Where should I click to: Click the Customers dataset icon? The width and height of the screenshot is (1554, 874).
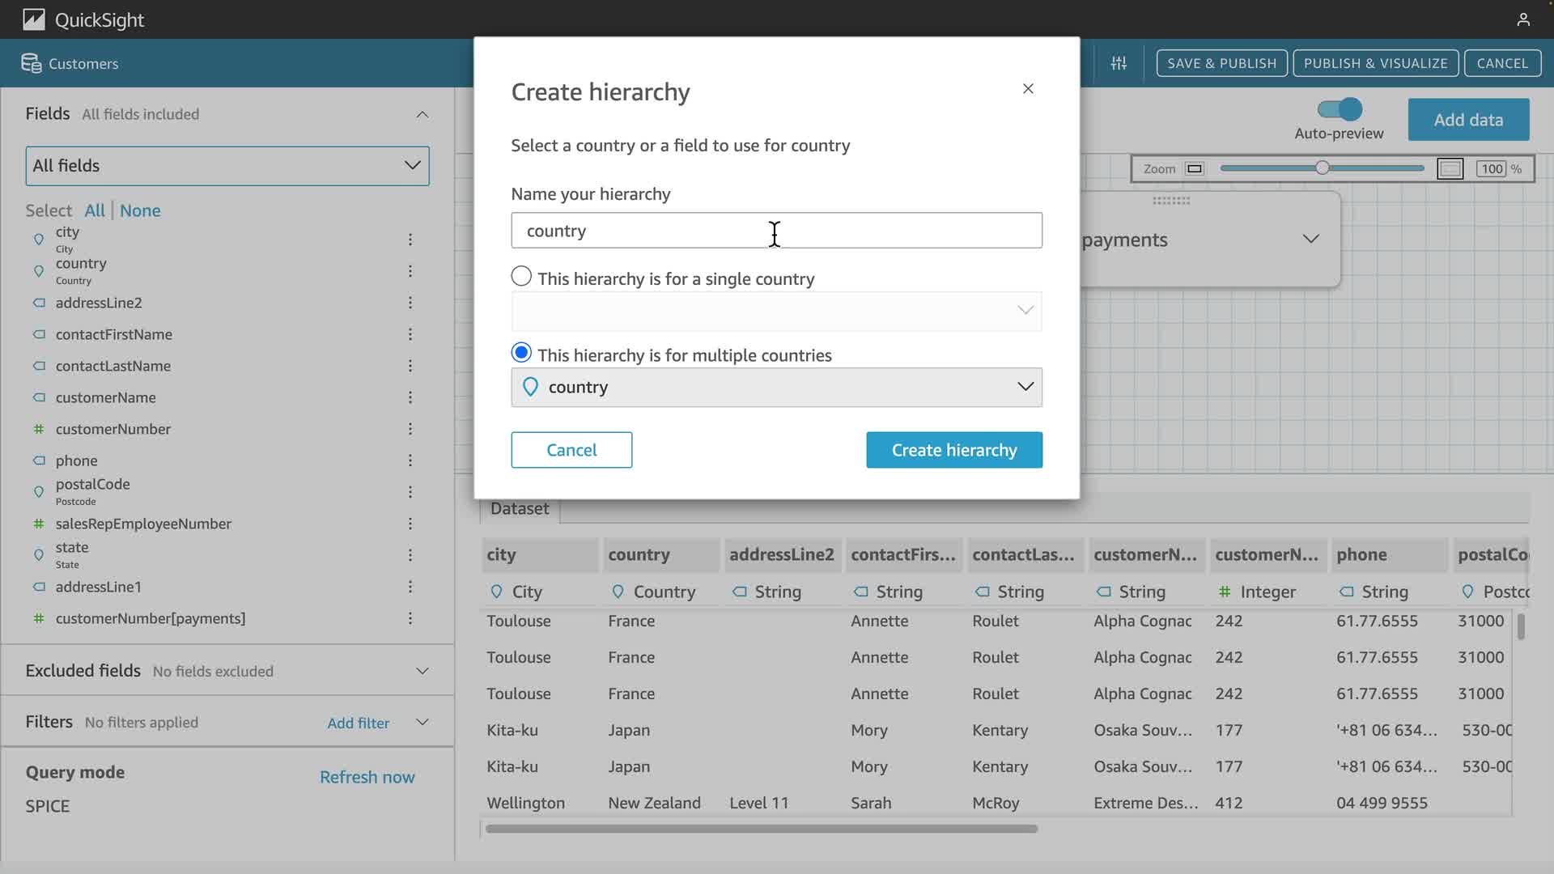tap(31, 63)
